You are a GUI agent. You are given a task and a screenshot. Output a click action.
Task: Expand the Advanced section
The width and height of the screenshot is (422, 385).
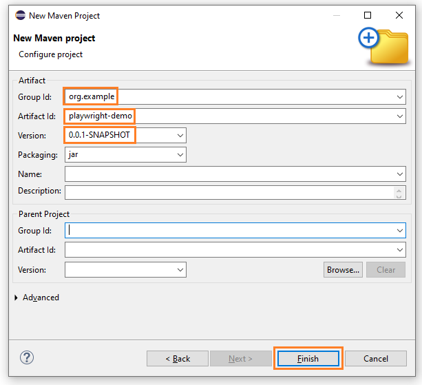coord(16,298)
